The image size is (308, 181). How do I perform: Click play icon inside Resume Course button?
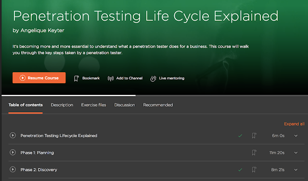pyautogui.click(x=23, y=78)
